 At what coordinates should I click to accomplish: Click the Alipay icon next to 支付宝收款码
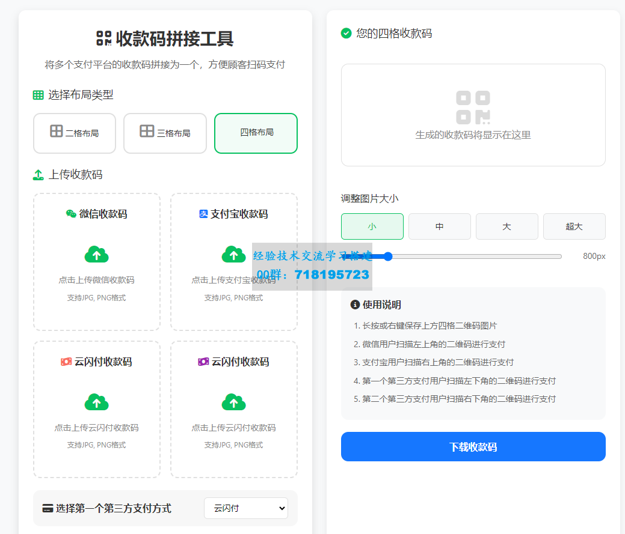[203, 214]
